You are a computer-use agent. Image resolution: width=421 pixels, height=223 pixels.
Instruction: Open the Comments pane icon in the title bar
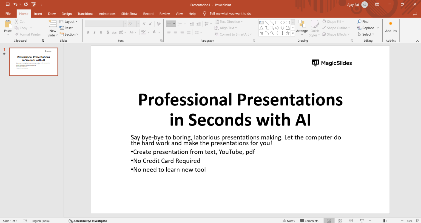(x=415, y=13)
